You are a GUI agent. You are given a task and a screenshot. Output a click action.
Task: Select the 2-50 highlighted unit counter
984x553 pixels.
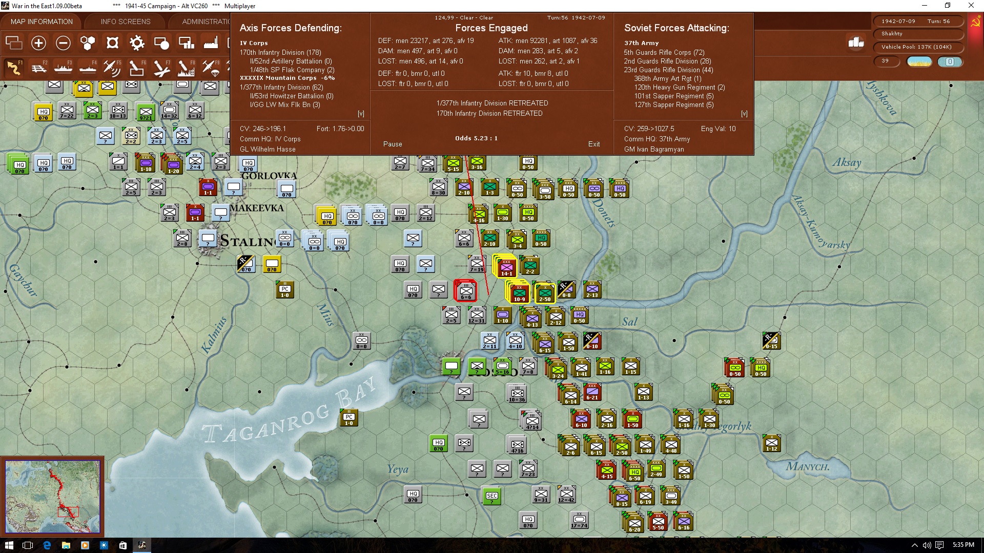[544, 293]
